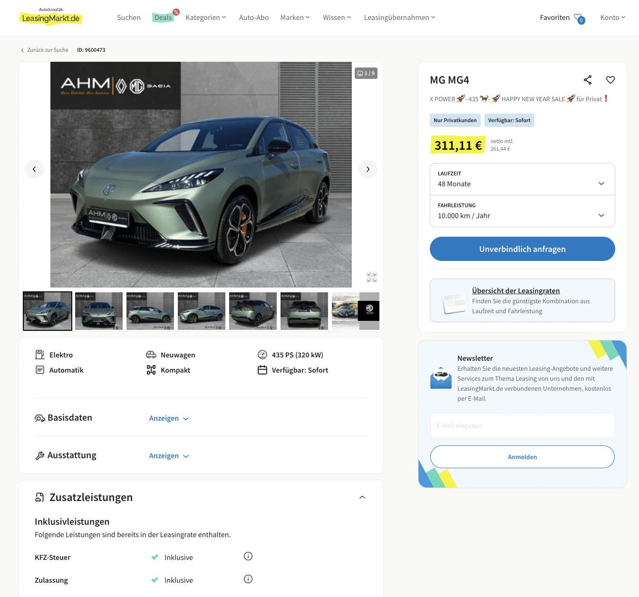Expand Ausstattung via Anzeigen
The width and height of the screenshot is (639, 597).
[x=169, y=456]
